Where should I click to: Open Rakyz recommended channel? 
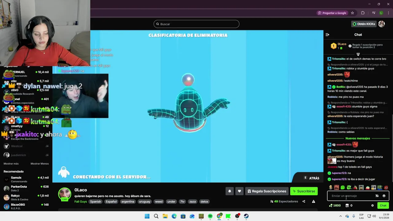26,197
